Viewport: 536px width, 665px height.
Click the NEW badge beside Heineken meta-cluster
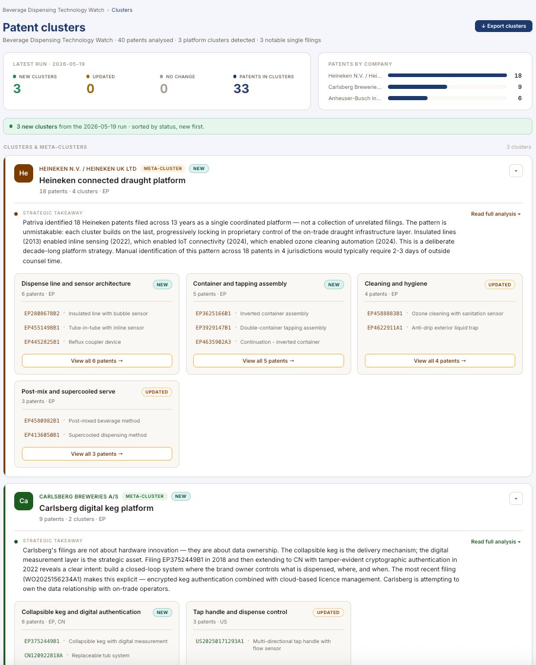(199, 168)
